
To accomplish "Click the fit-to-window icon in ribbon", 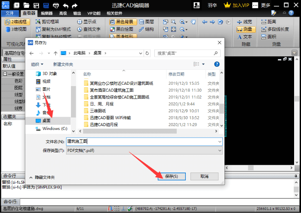I will (x=174, y=29).
